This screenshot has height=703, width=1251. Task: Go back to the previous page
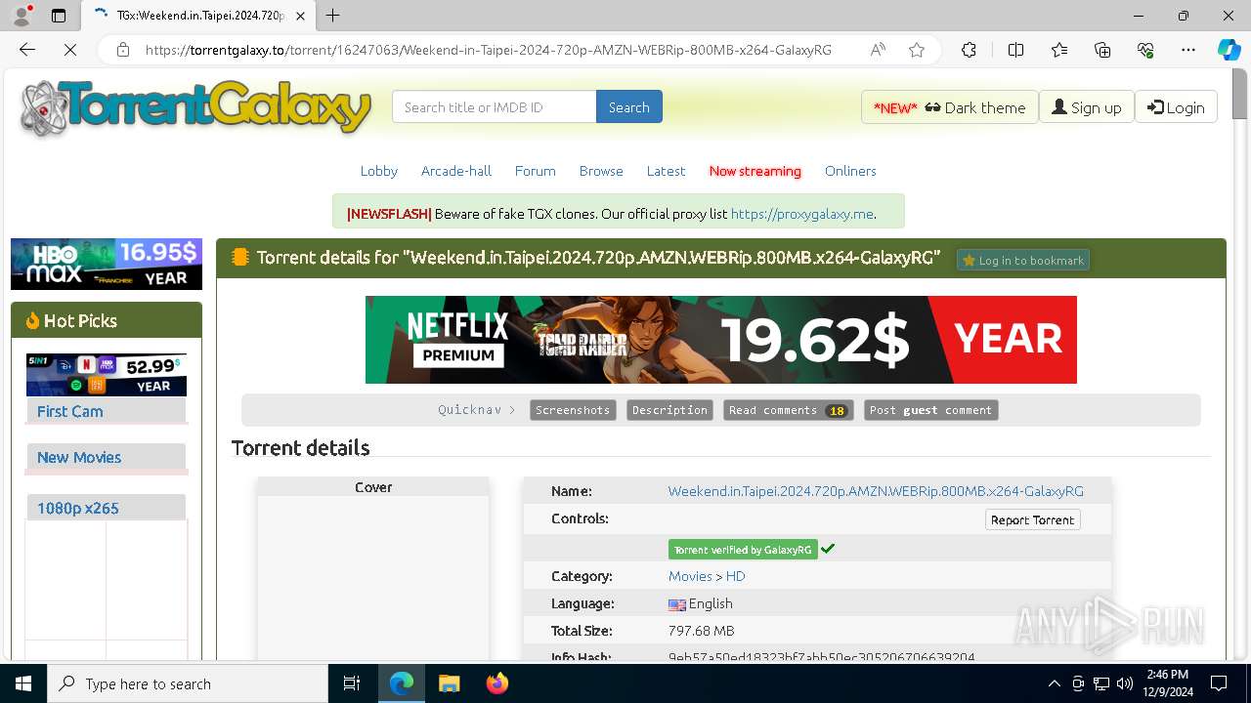pyautogui.click(x=27, y=50)
